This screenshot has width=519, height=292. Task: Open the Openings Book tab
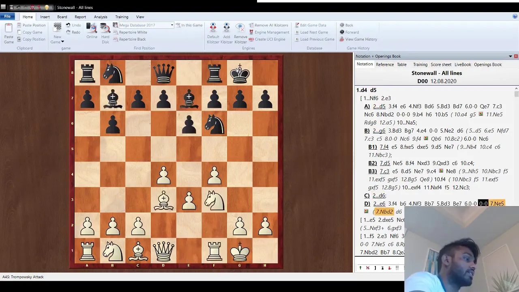pos(488,64)
